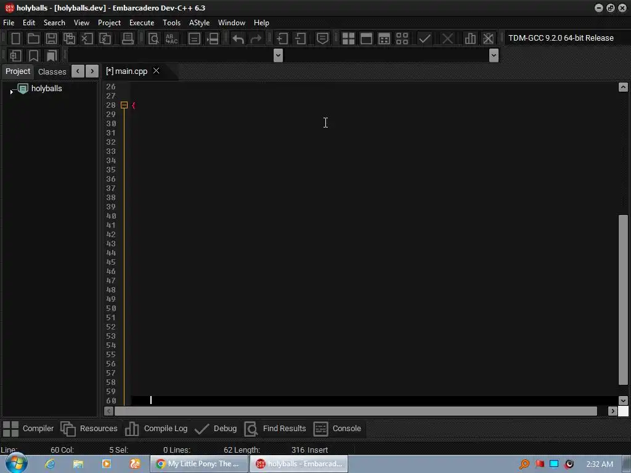The width and height of the screenshot is (631, 473).
Task: Open the Compiler bottom tab
Action: [28, 429]
